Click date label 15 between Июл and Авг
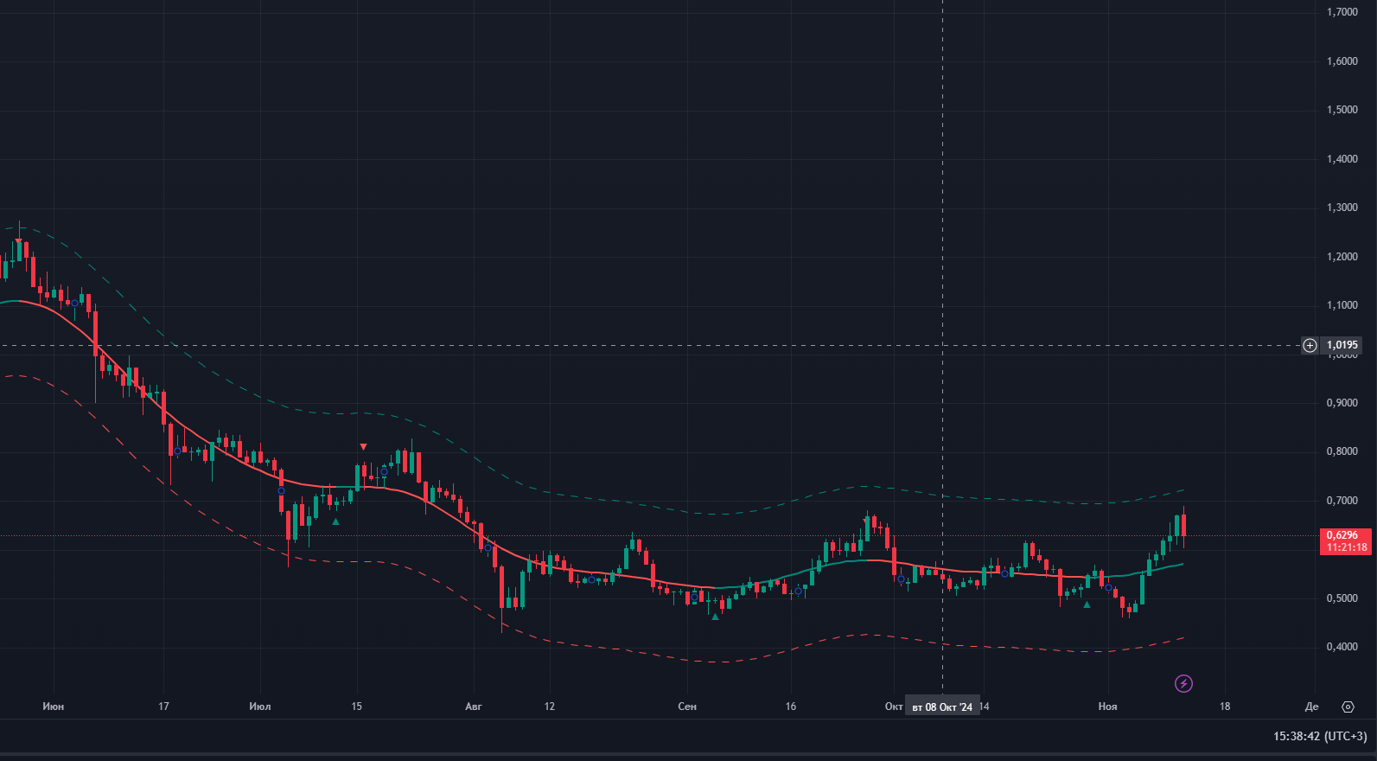 (x=356, y=707)
